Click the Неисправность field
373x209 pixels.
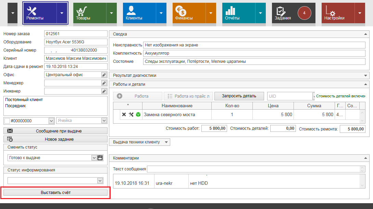[254, 45]
